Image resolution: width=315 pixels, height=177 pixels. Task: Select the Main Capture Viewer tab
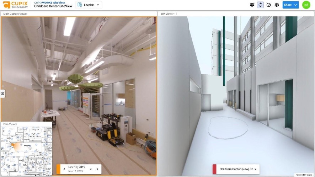(15, 14)
